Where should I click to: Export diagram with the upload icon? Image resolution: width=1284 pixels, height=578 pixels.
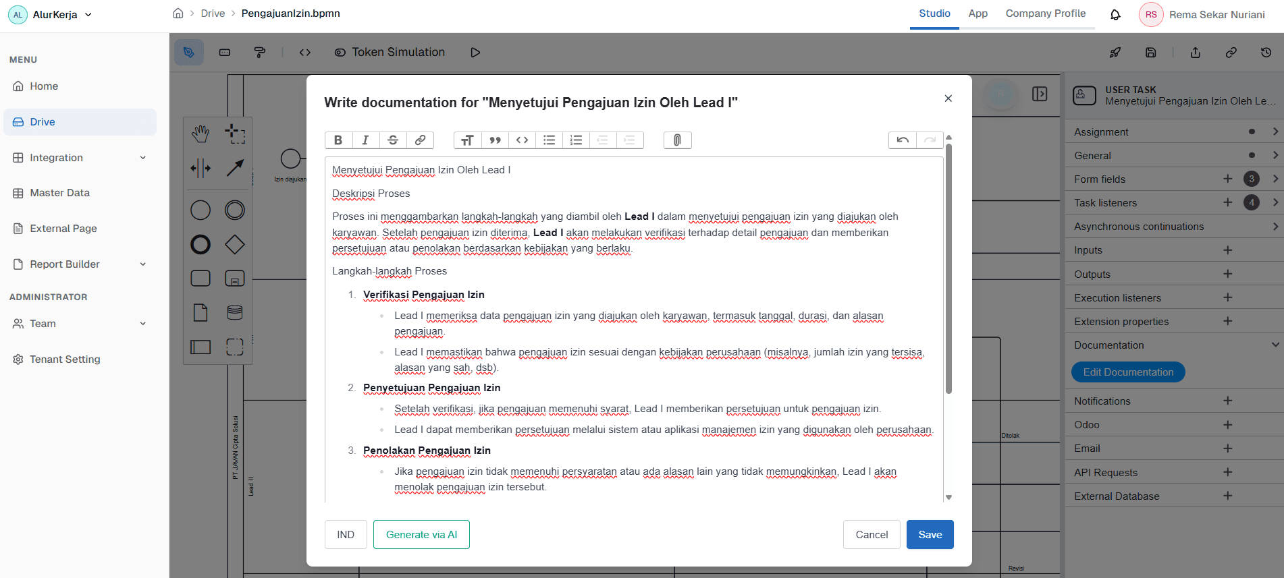pyautogui.click(x=1196, y=52)
